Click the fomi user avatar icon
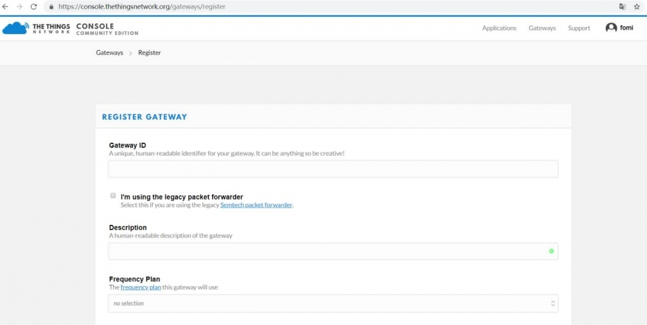Image resolution: width=647 pixels, height=325 pixels. [611, 28]
